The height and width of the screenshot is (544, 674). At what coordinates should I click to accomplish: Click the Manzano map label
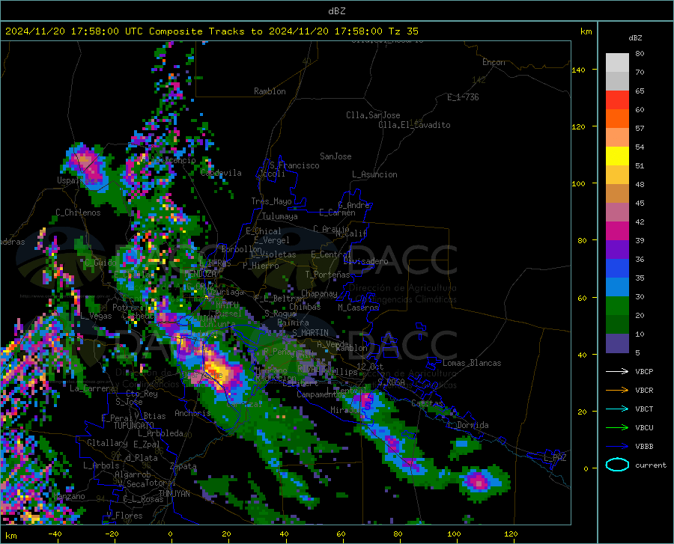pyautogui.click(x=69, y=496)
